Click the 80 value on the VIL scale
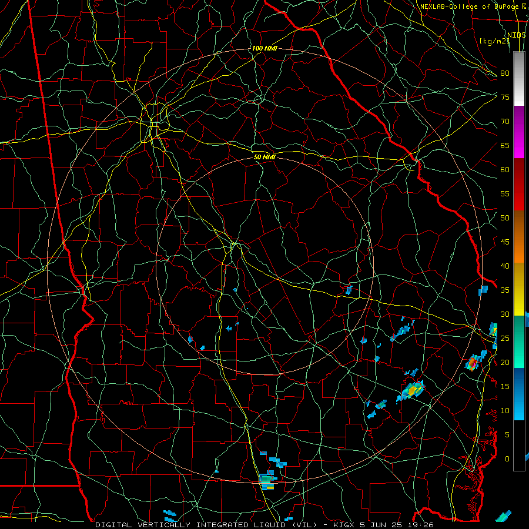The width and height of the screenshot is (529, 529). coord(505,73)
